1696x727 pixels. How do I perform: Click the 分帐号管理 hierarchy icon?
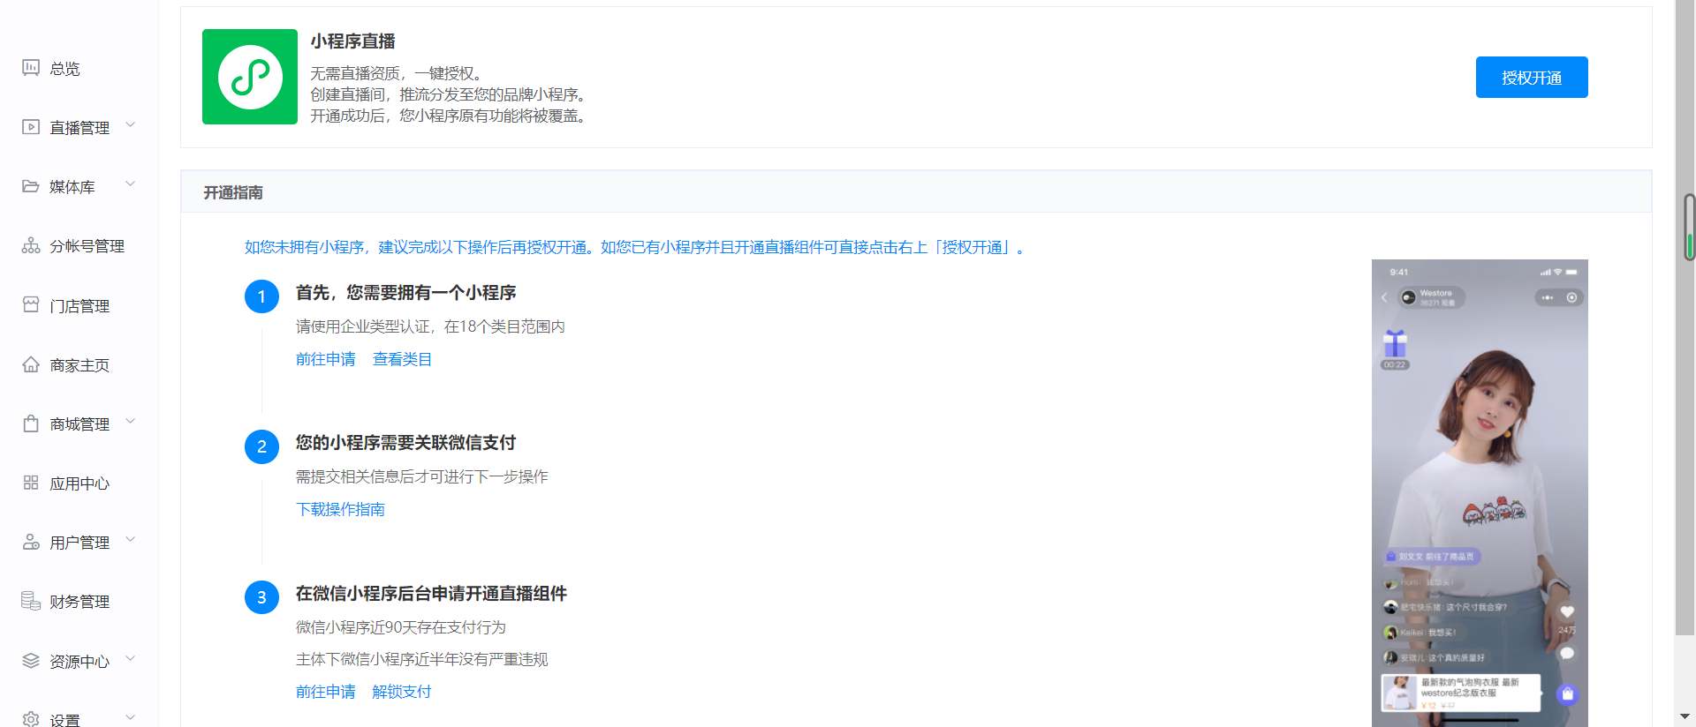(31, 245)
